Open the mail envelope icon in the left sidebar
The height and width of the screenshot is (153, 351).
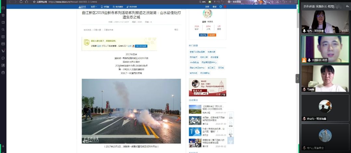(3, 73)
